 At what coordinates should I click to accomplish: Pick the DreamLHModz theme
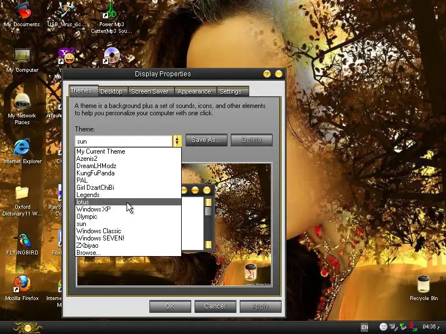[x=128, y=166]
